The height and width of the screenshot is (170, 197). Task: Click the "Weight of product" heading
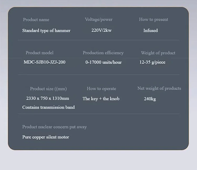(x=158, y=53)
